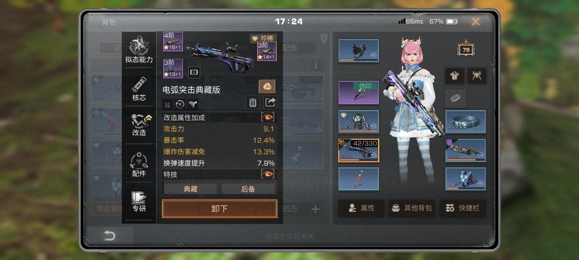Click the 属性 attributes button
Image resolution: width=579 pixels, height=260 pixels.
click(361, 208)
